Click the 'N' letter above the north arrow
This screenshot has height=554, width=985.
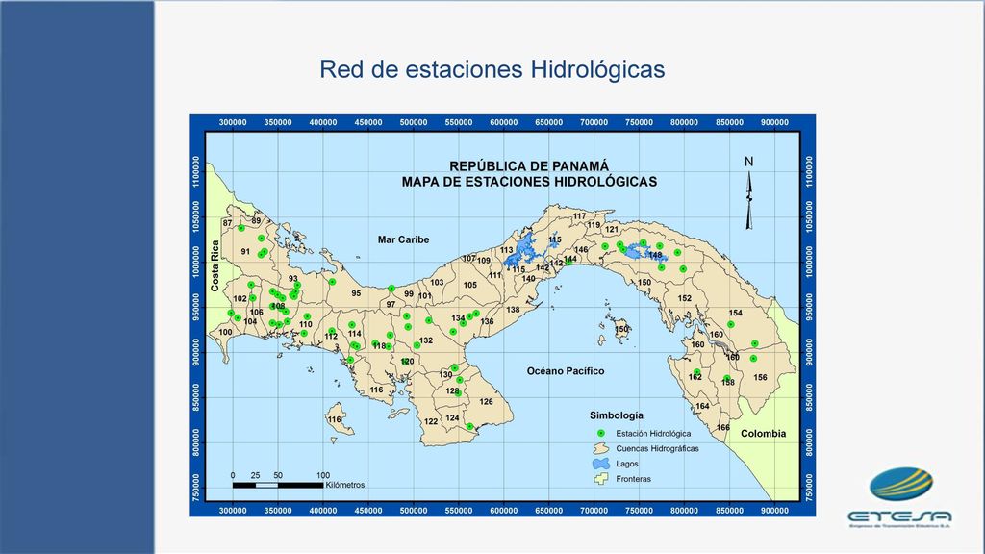[x=748, y=162]
